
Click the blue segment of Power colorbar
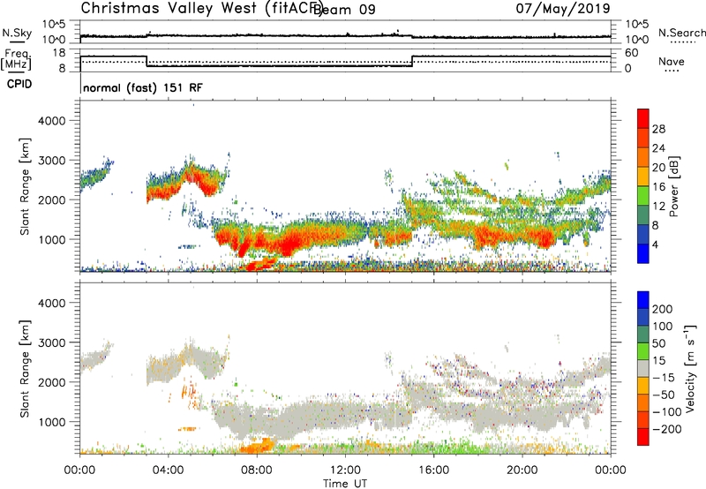click(643, 253)
